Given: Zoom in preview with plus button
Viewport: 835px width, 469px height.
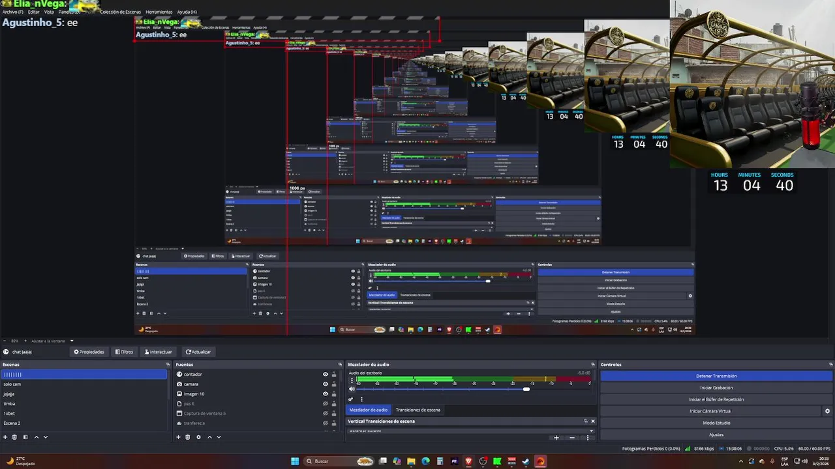Looking at the screenshot, I should pos(25,341).
